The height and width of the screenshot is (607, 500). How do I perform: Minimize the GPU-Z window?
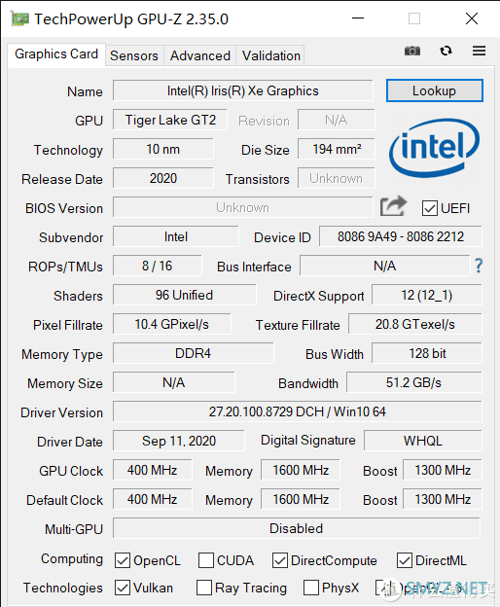coord(358,18)
